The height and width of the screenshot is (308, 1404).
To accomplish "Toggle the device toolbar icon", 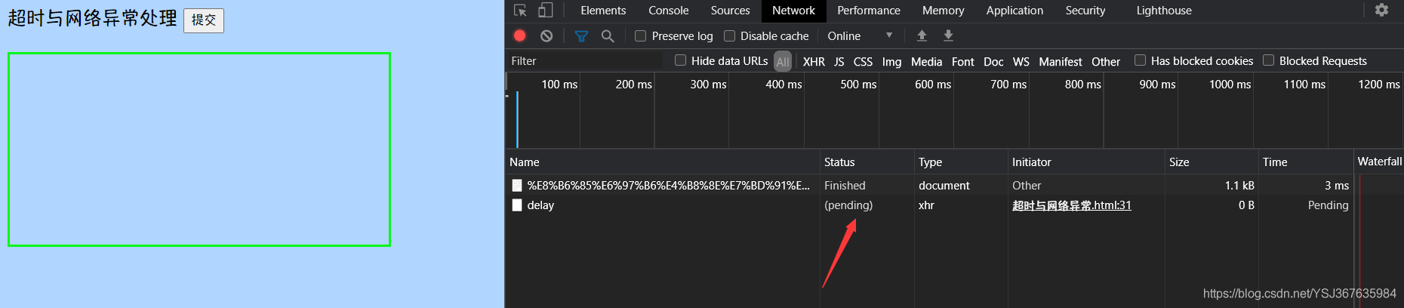I will click(x=546, y=11).
